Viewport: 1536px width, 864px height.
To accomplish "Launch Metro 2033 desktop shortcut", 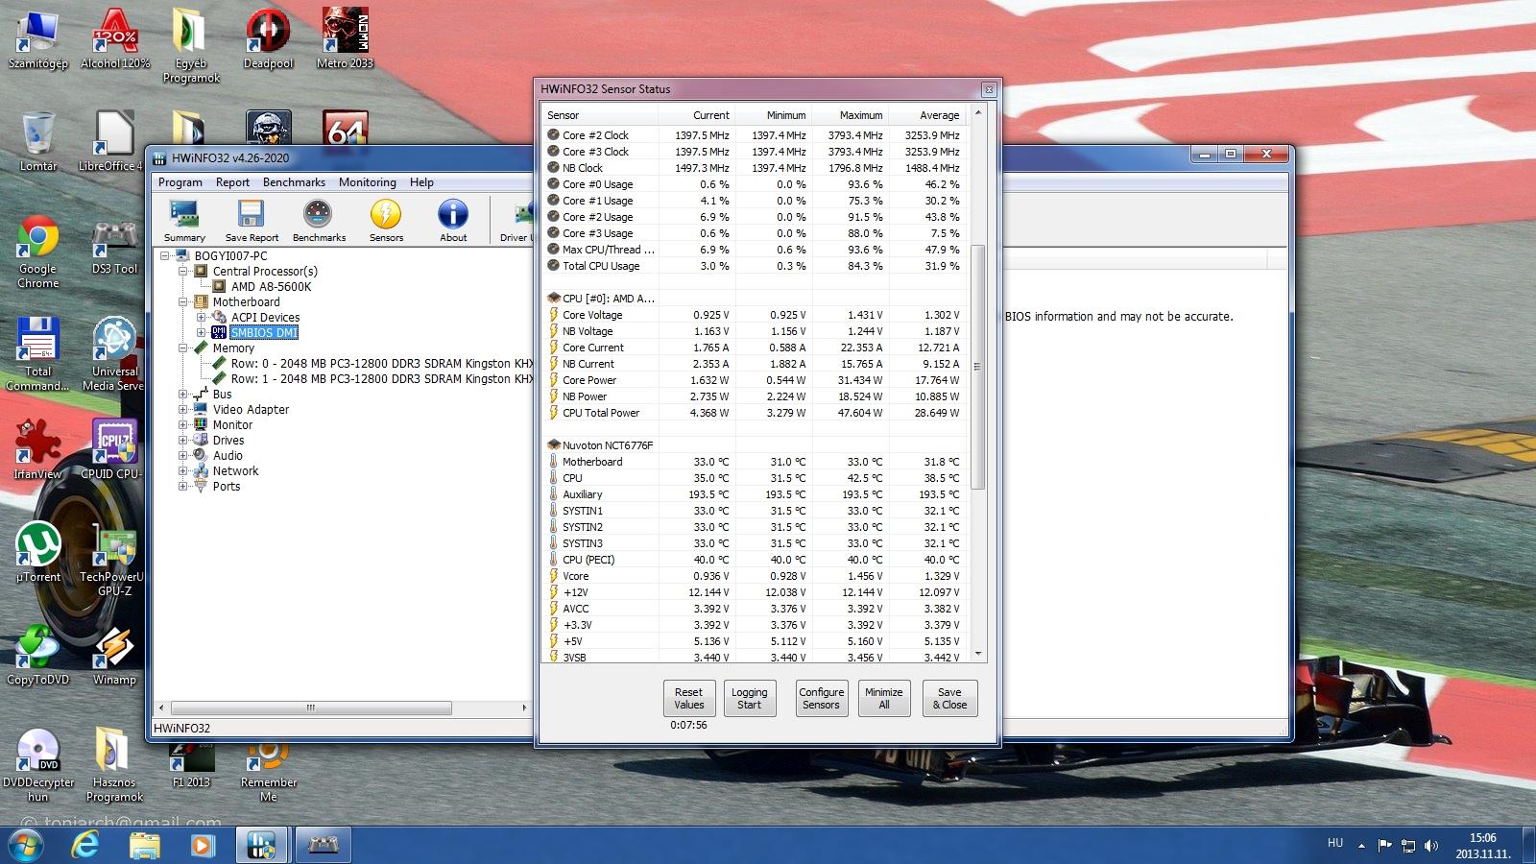I will point(345,40).
